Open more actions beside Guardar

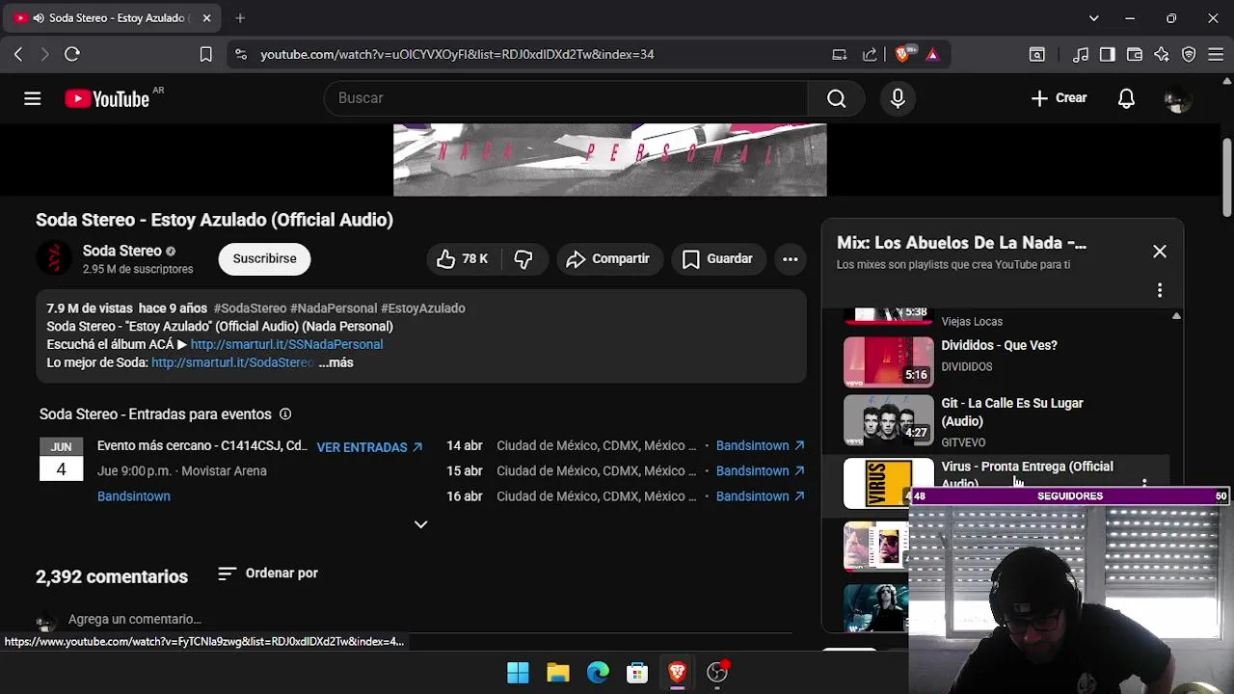790,258
